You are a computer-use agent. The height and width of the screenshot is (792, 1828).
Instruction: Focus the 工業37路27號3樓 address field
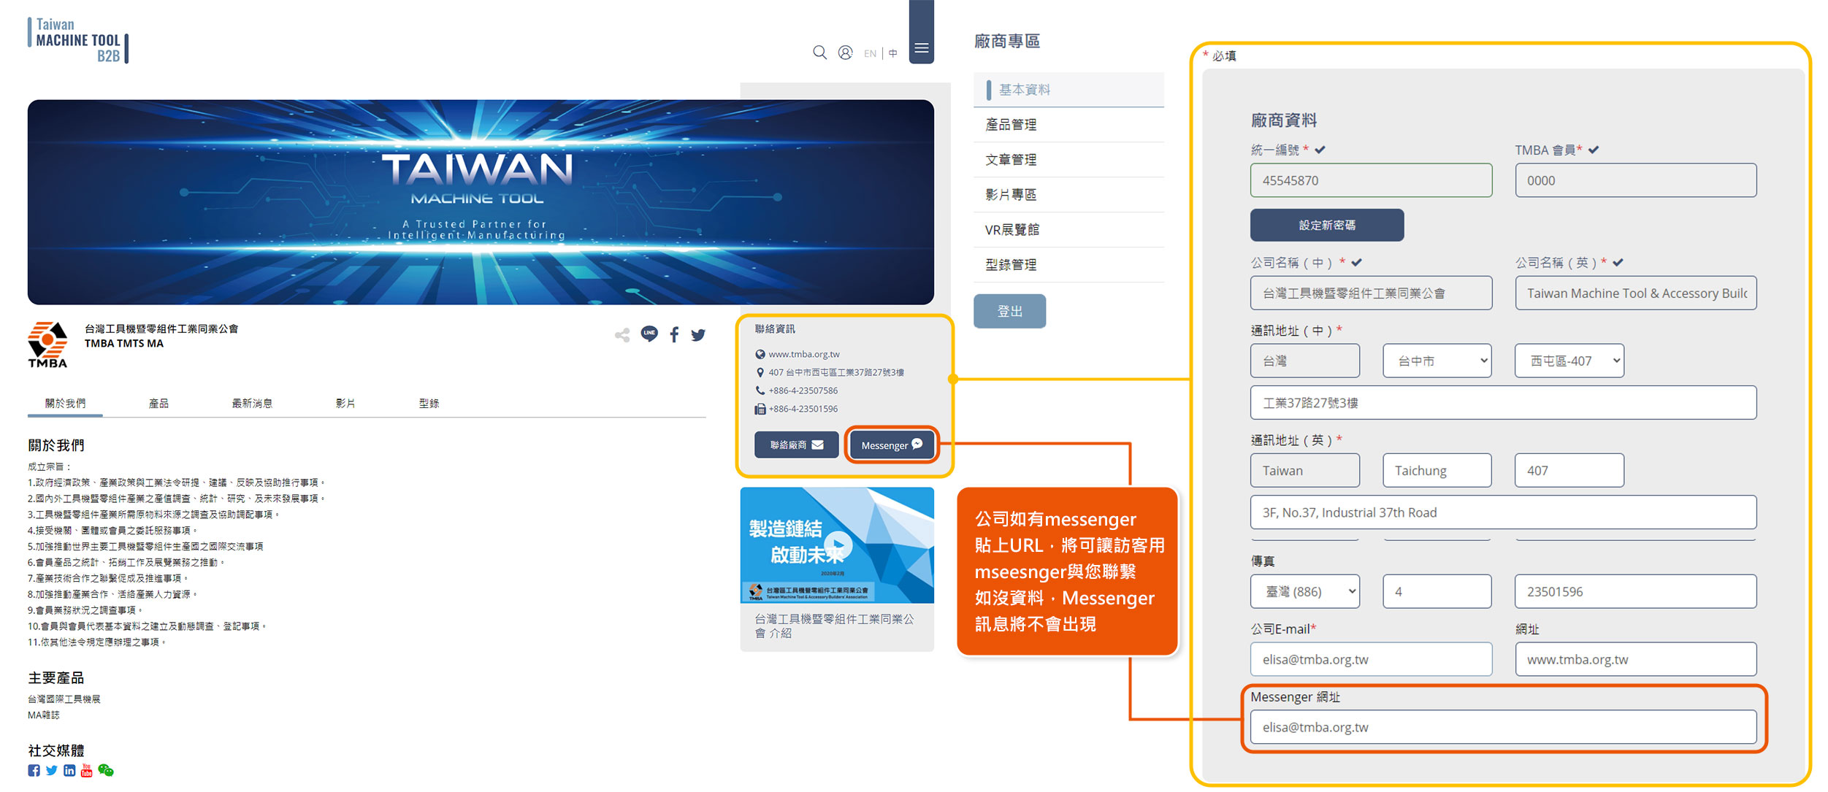click(1503, 402)
